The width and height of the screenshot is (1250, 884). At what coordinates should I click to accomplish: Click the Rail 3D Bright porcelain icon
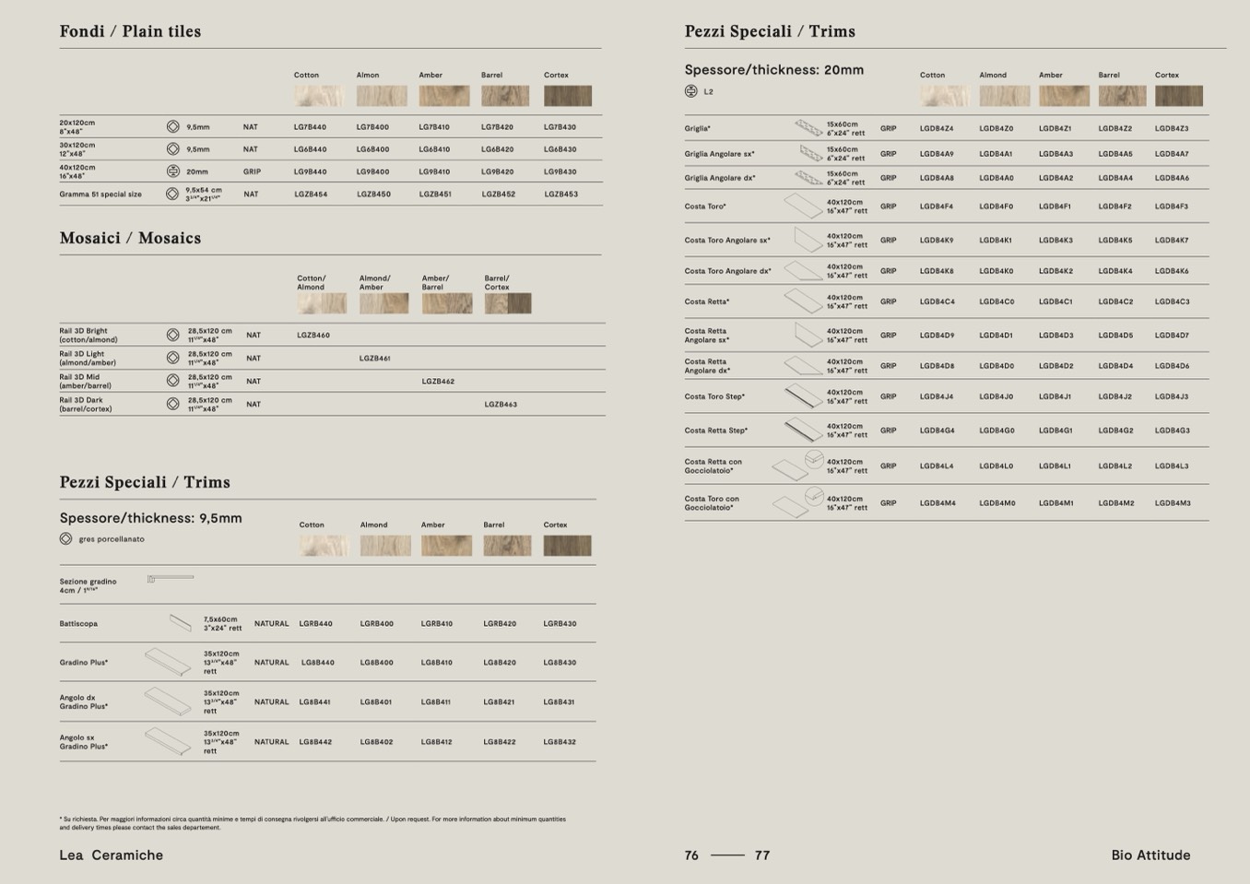click(x=172, y=336)
